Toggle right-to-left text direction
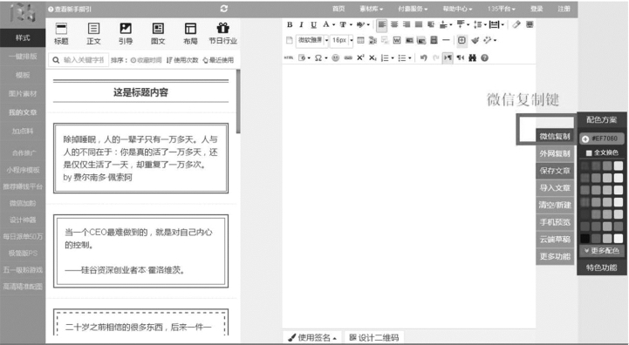Viewport: 629px width, 345px height. click(460, 57)
